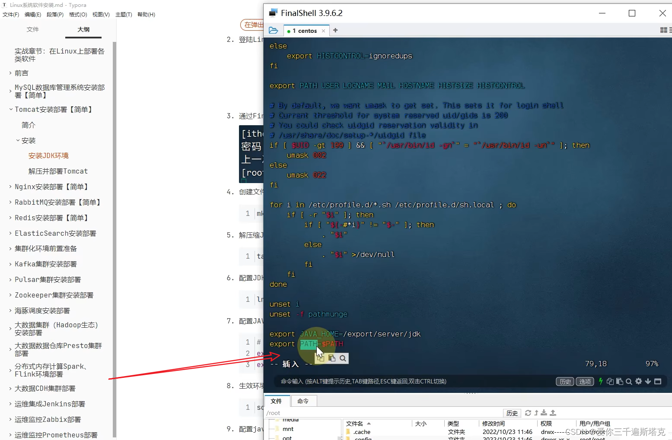Expand Nginx安装部署 outline section
Screen dimensions: 672x440
[10, 187]
